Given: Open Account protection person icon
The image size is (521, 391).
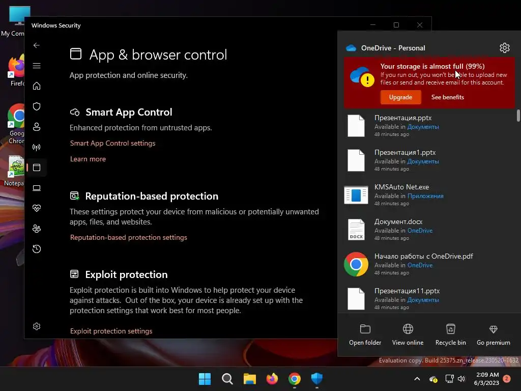Looking at the screenshot, I should [37, 127].
